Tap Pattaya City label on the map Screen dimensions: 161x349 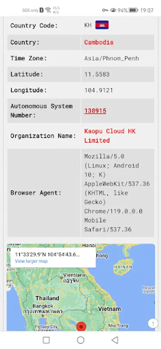[46, 327]
